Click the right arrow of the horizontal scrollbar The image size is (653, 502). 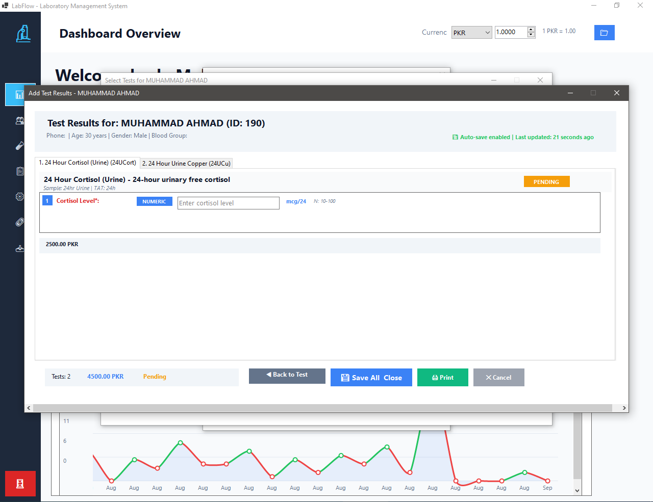pyautogui.click(x=624, y=408)
